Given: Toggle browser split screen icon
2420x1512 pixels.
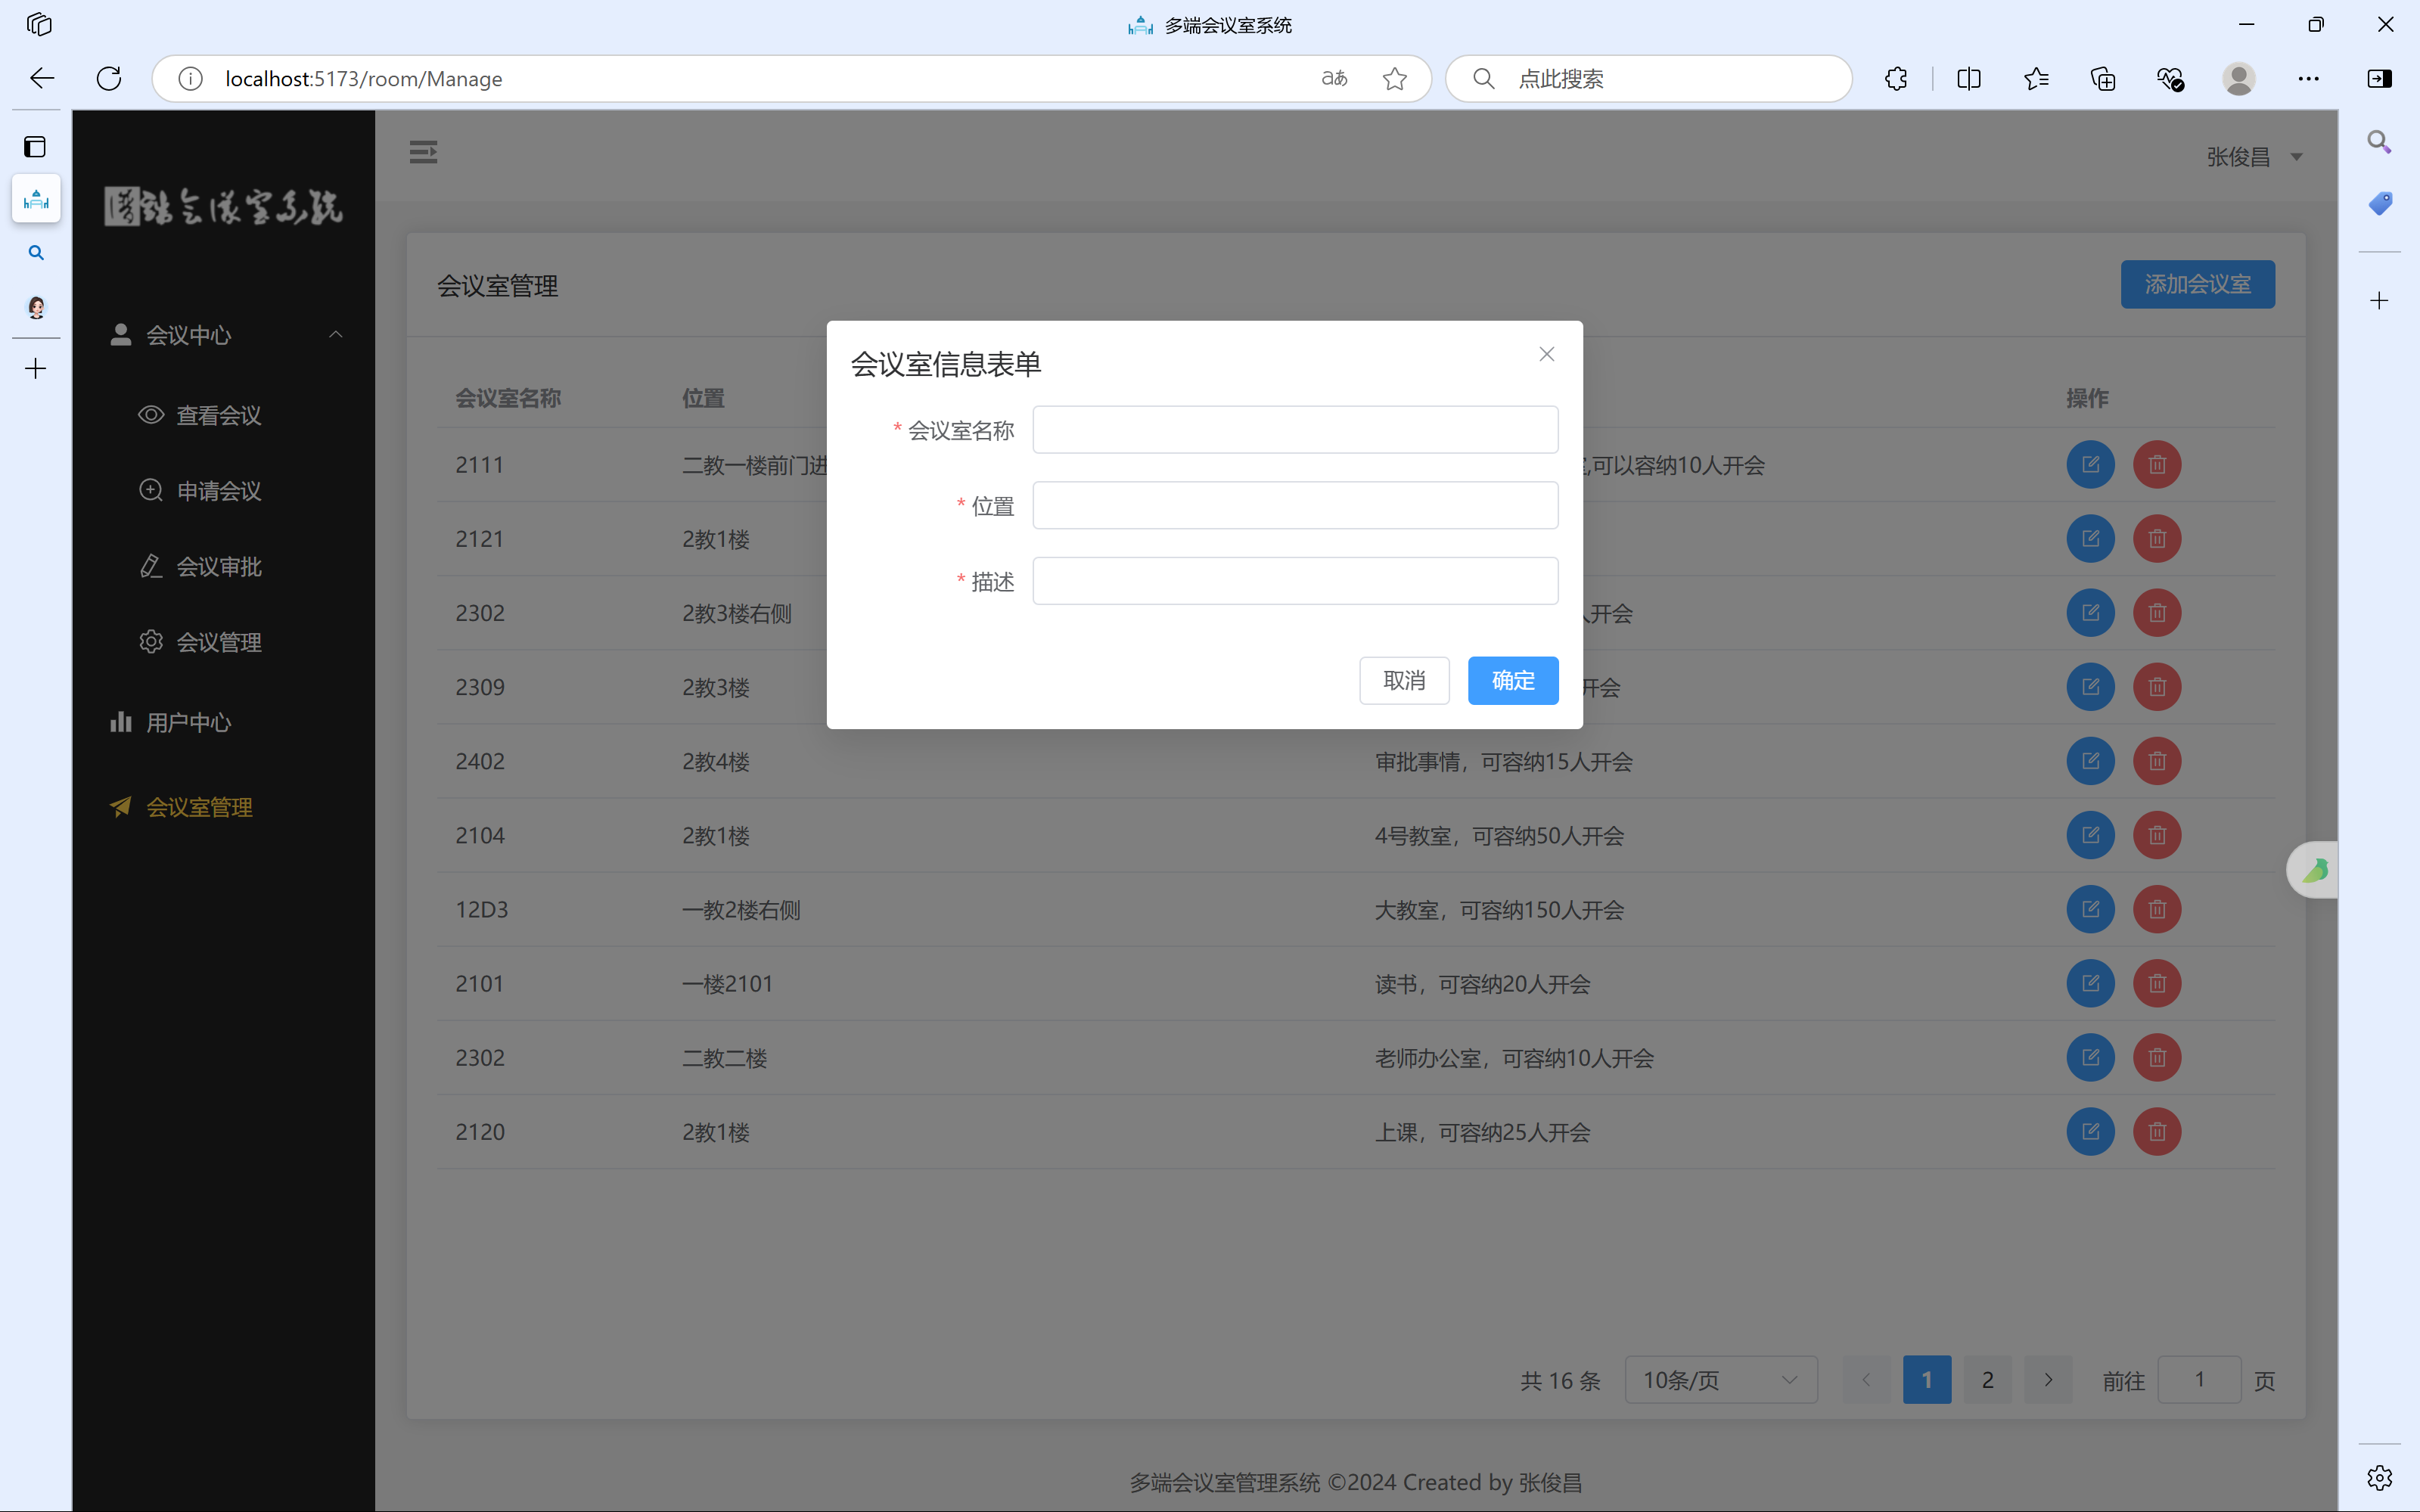Looking at the screenshot, I should [1968, 78].
